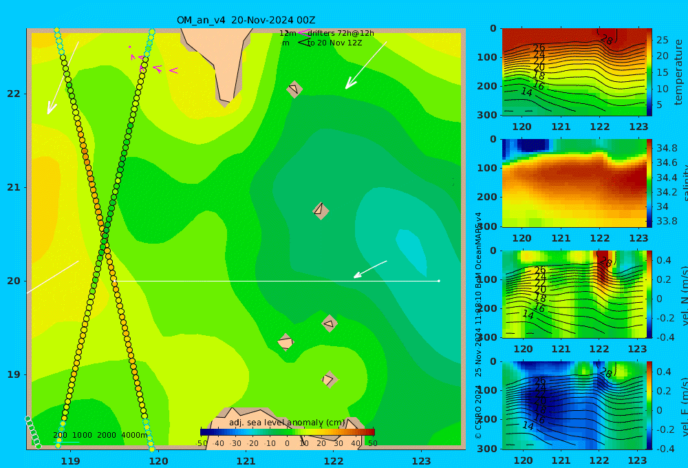Click the temperature colorbar beside the top section
Image resolution: width=688 pixels, height=468 pixels.
pos(649,72)
